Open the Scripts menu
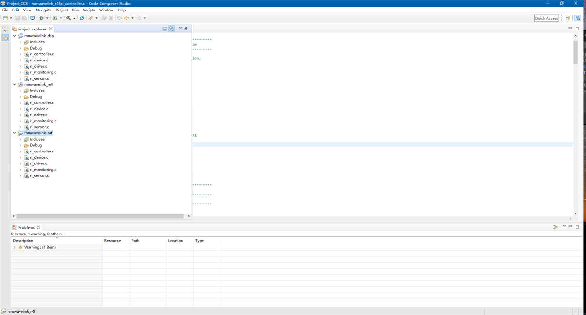The height and width of the screenshot is (315, 586). click(x=89, y=10)
